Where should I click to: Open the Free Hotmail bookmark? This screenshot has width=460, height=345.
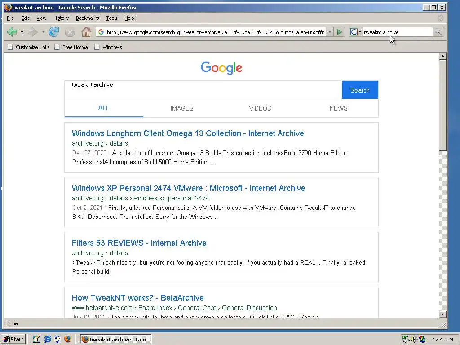point(72,47)
